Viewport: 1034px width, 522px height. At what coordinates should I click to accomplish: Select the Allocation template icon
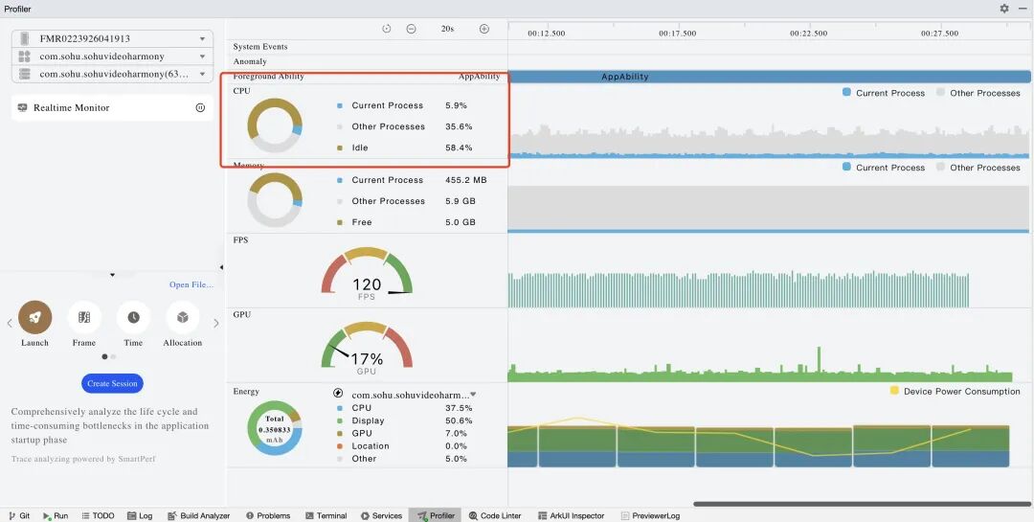pyautogui.click(x=183, y=317)
